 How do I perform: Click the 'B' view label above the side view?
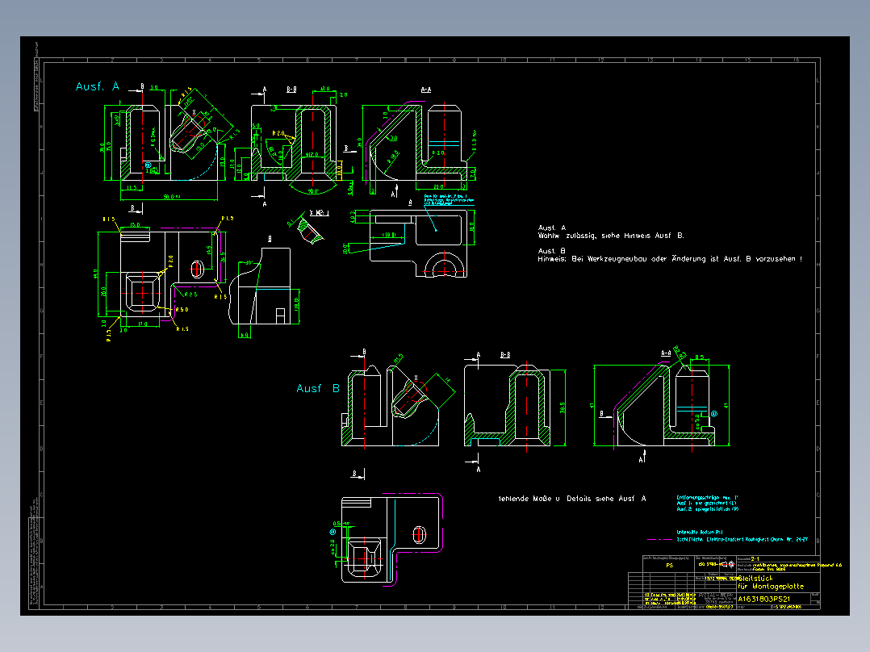[x=270, y=239]
